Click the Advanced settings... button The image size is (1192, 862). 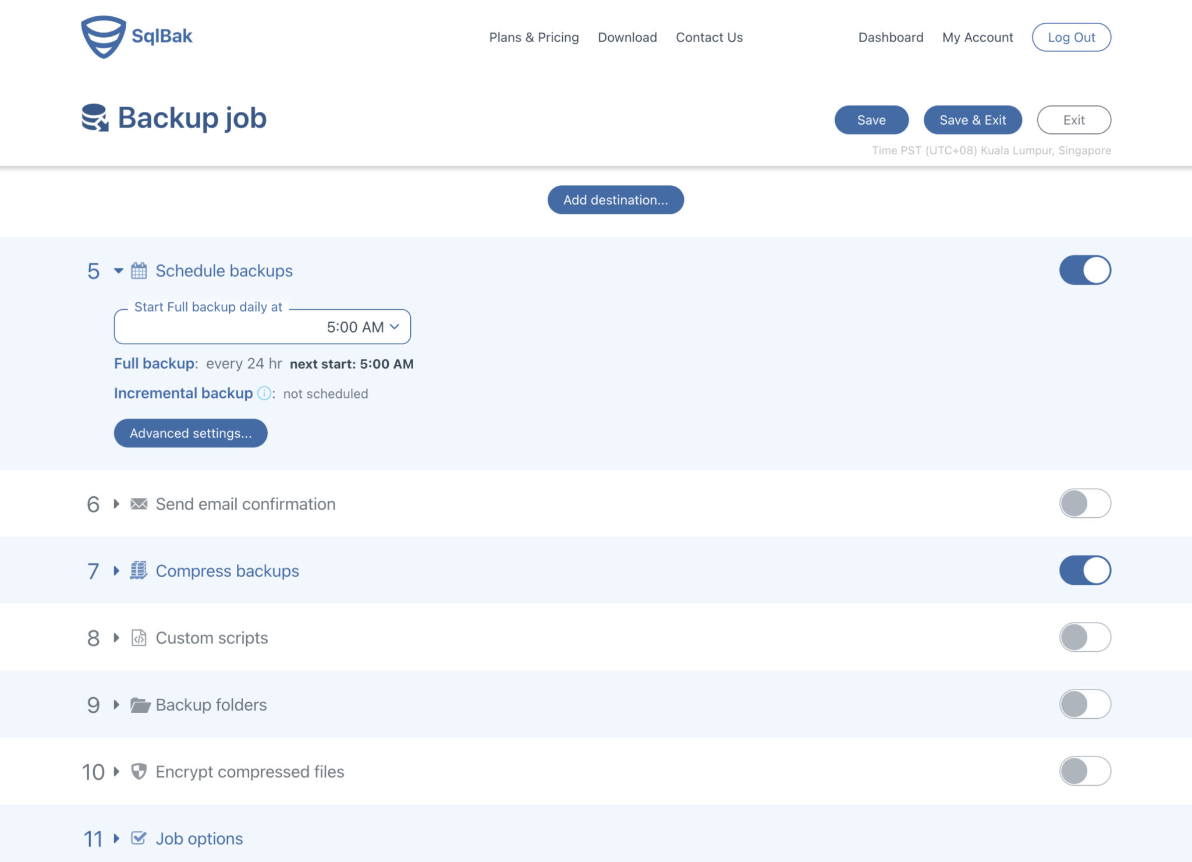(x=190, y=433)
